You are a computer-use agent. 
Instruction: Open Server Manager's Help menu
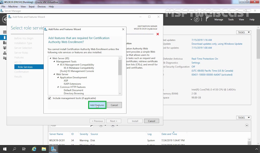pyautogui.click(x=252, y=19)
